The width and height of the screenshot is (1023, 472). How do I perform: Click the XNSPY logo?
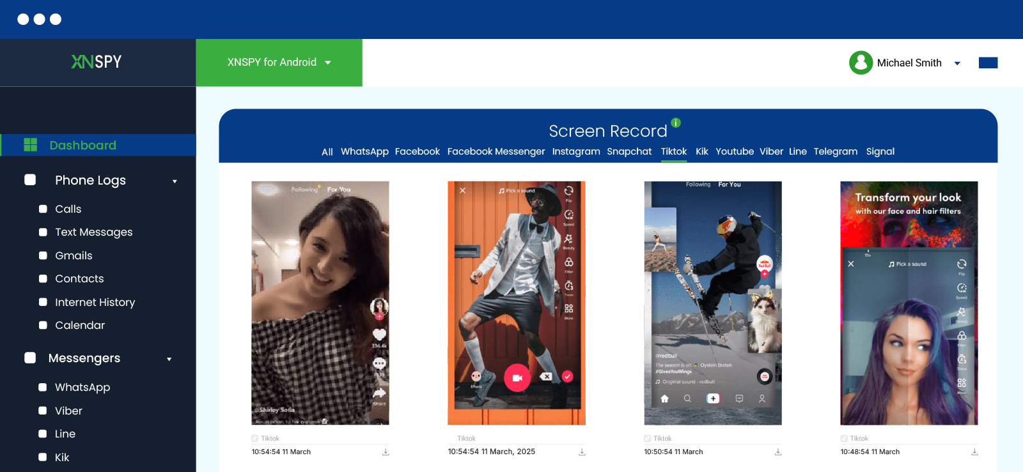tap(97, 62)
